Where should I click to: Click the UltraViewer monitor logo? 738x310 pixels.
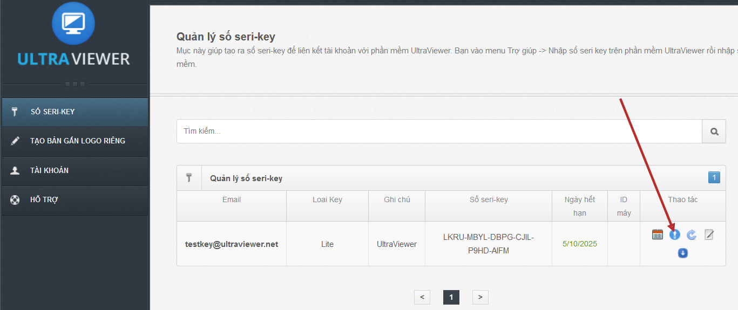[x=73, y=23]
